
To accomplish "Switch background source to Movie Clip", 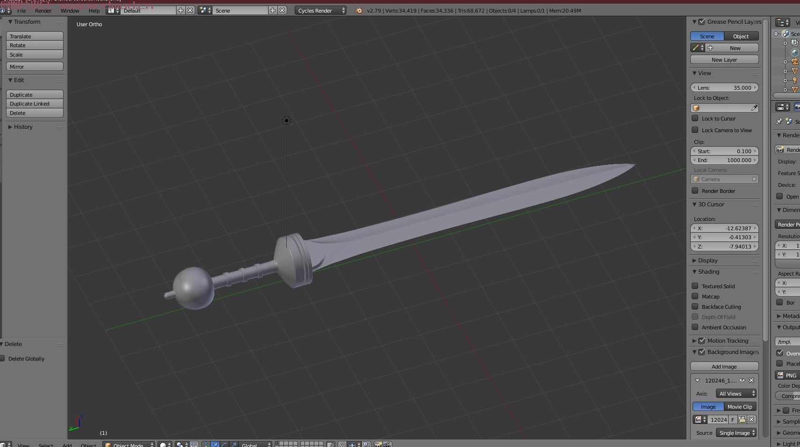I will (x=740, y=407).
